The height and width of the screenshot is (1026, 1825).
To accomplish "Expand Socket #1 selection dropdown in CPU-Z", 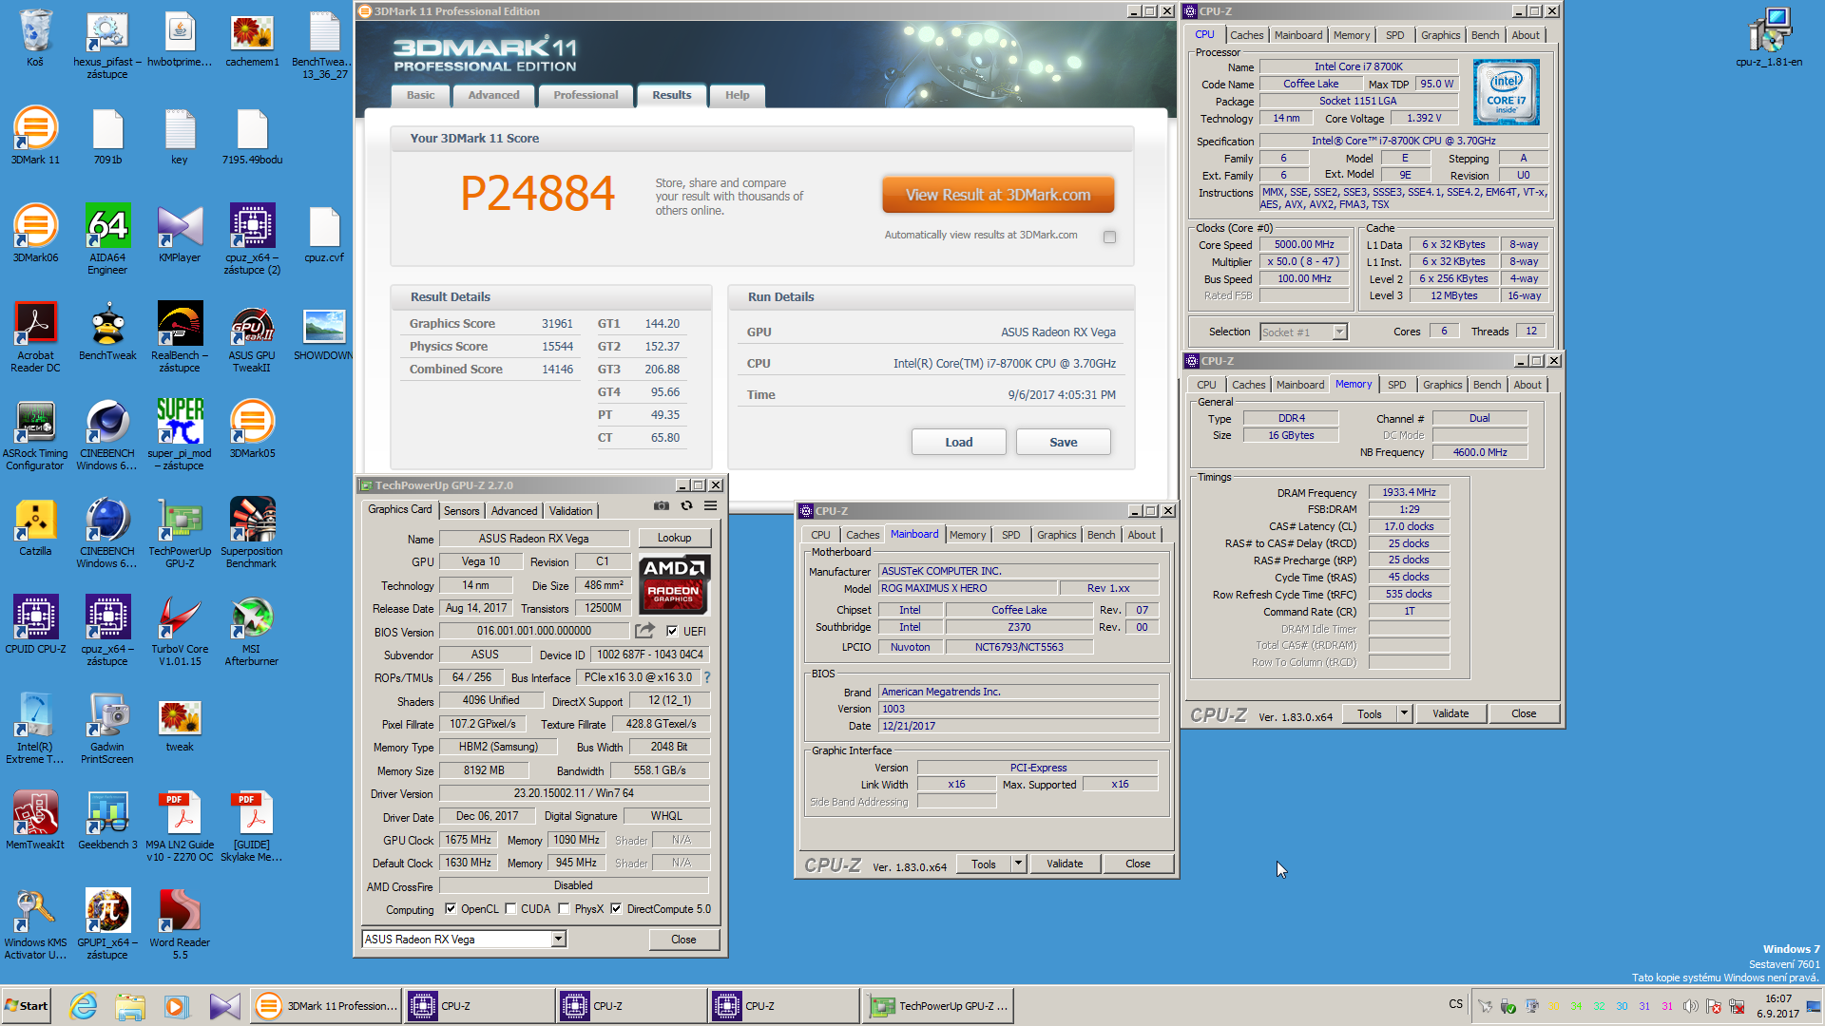I will tap(1340, 332).
